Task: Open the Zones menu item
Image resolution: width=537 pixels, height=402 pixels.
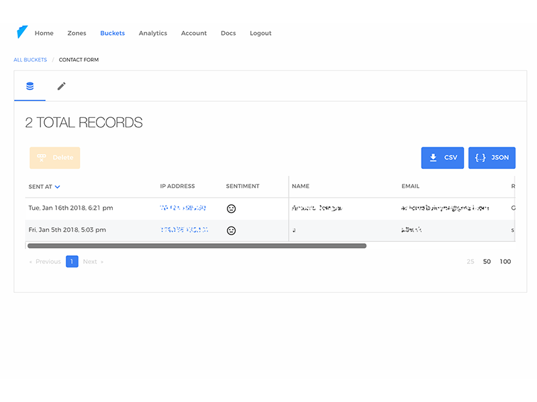Action: [77, 33]
